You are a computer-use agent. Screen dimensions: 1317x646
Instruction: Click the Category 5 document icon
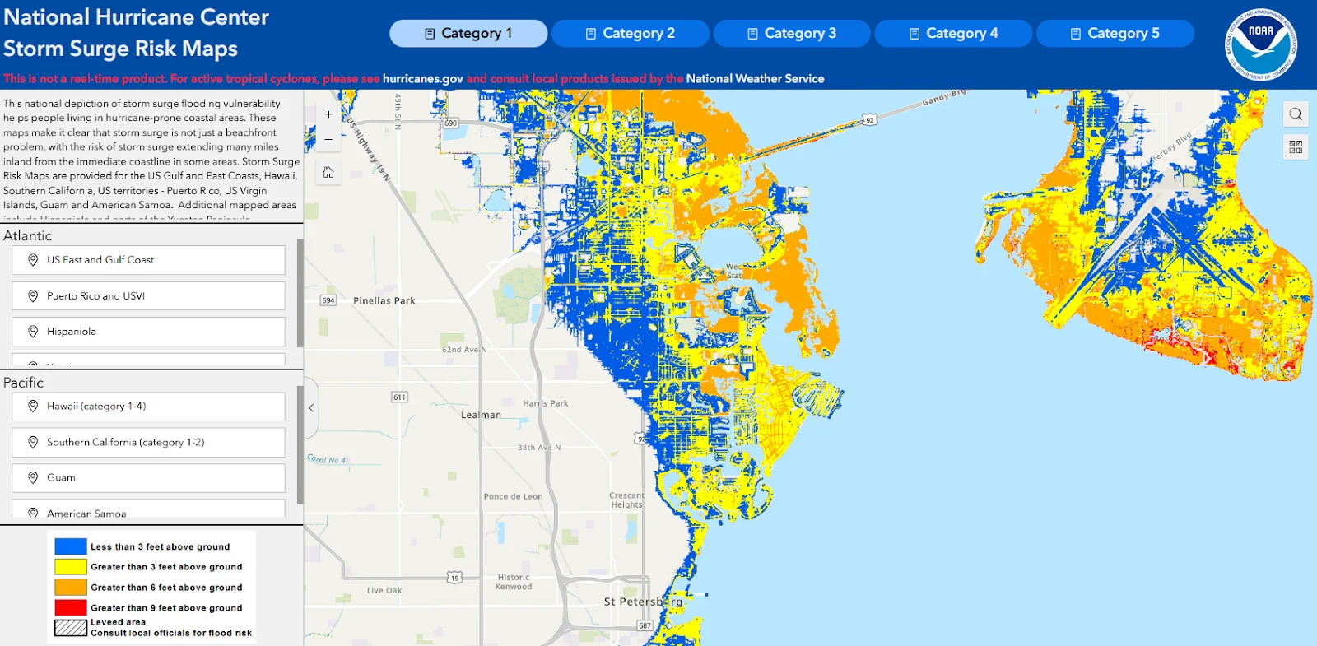(1076, 34)
